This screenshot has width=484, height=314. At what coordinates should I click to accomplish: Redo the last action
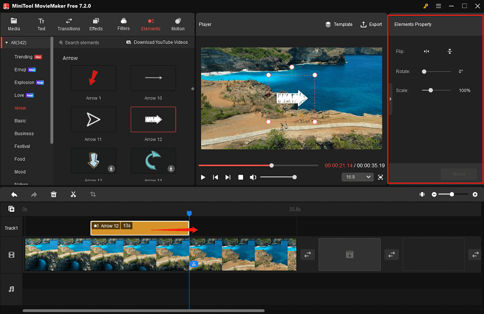tap(34, 194)
